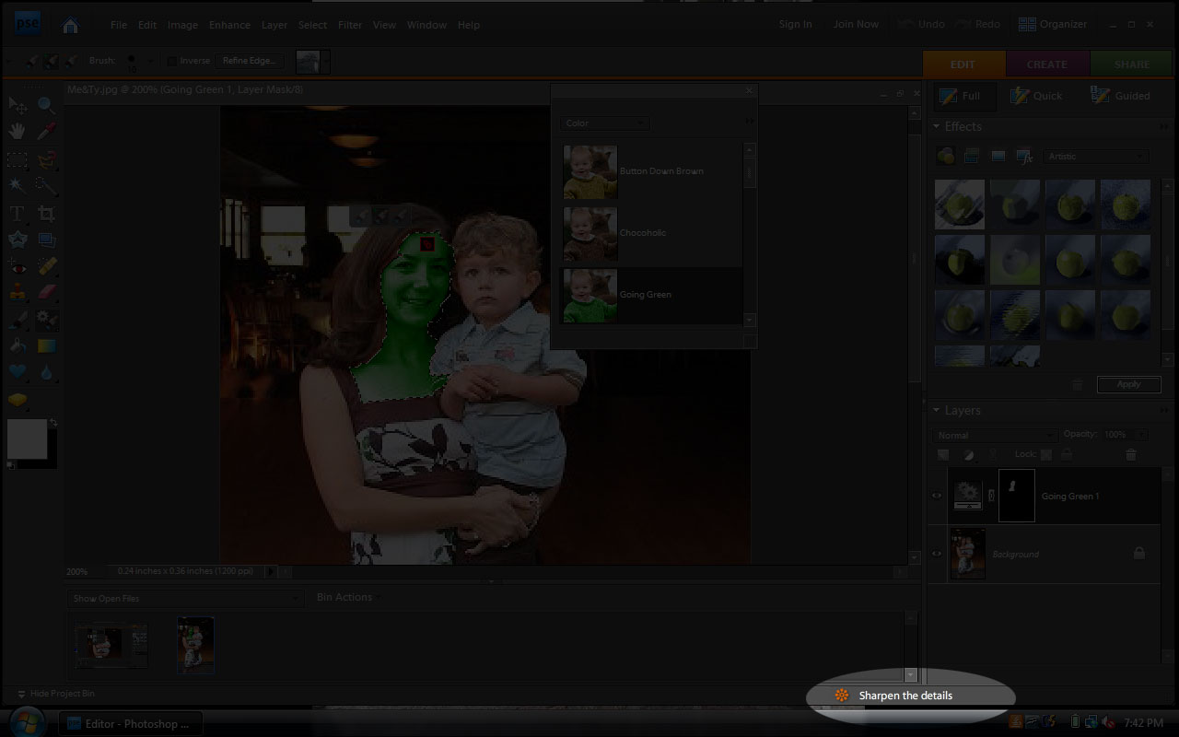
Task: Switch to Quick edit mode
Action: [1036, 96]
